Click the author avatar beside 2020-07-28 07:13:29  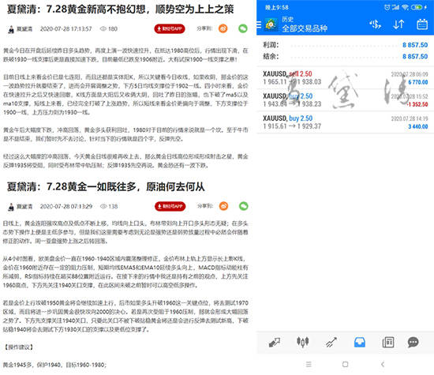tap(11, 207)
